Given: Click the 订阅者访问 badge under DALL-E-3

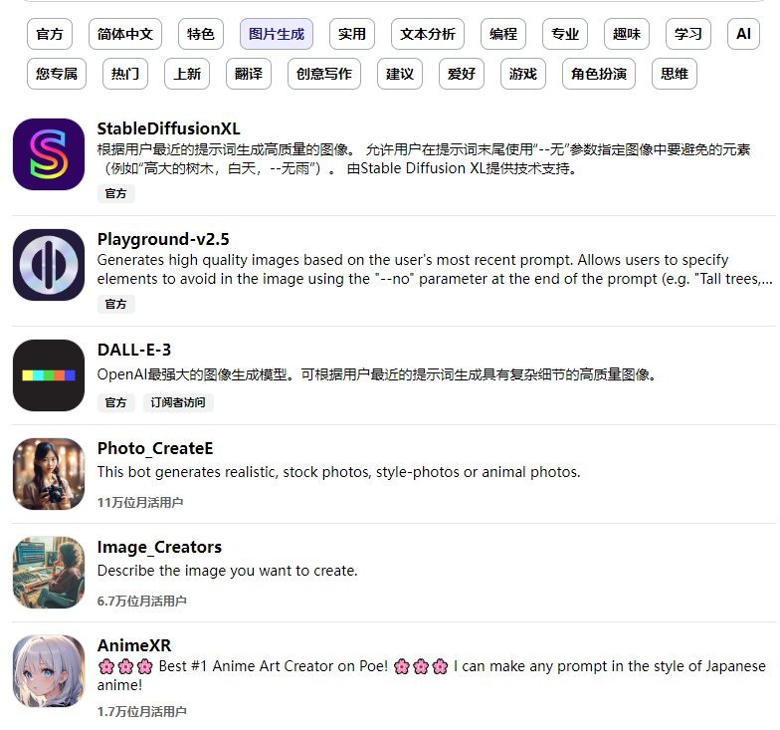Looking at the screenshot, I should click(x=178, y=402).
